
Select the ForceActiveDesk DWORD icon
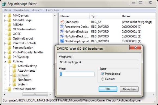pyautogui.click(x=62, y=27)
